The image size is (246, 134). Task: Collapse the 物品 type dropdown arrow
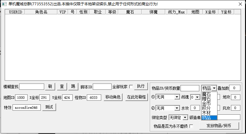pos(214,88)
